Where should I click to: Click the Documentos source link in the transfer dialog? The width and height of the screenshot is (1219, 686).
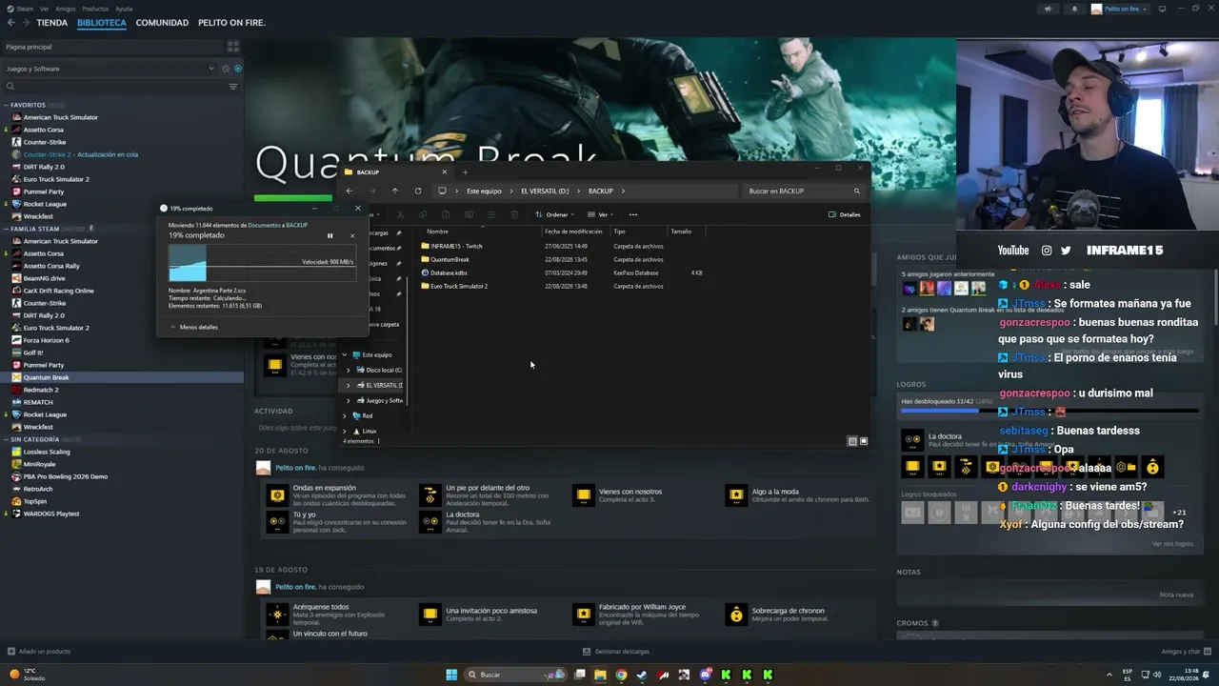(x=264, y=225)
